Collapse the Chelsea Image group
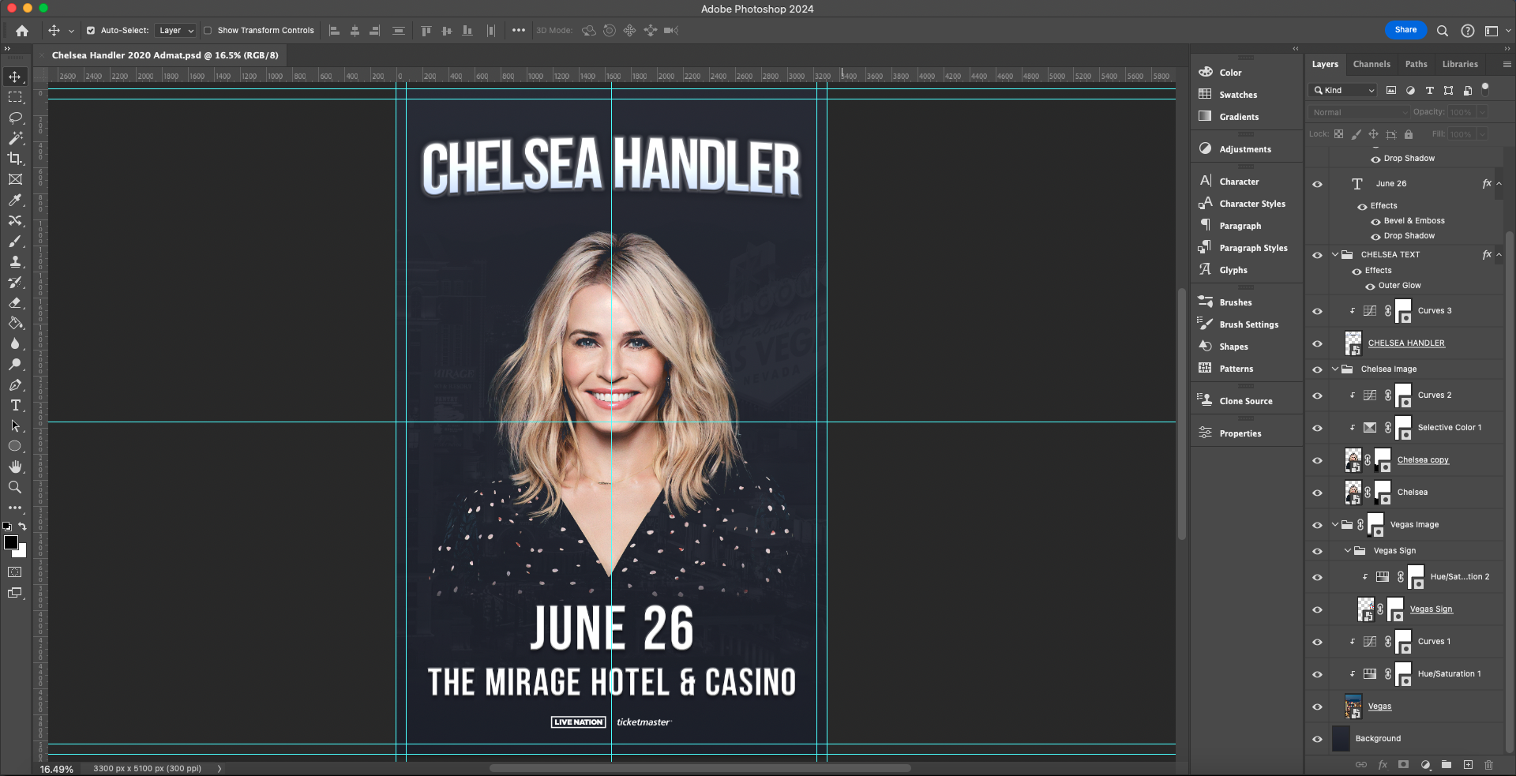 (1335, 369)
